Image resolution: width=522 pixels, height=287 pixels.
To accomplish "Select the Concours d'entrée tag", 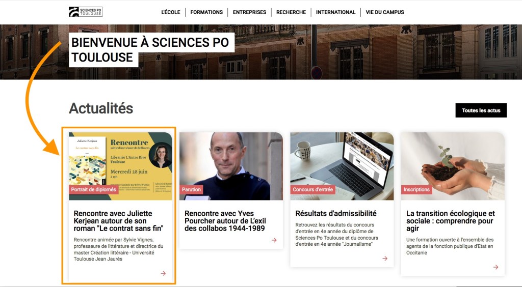I will click(312, 190).
